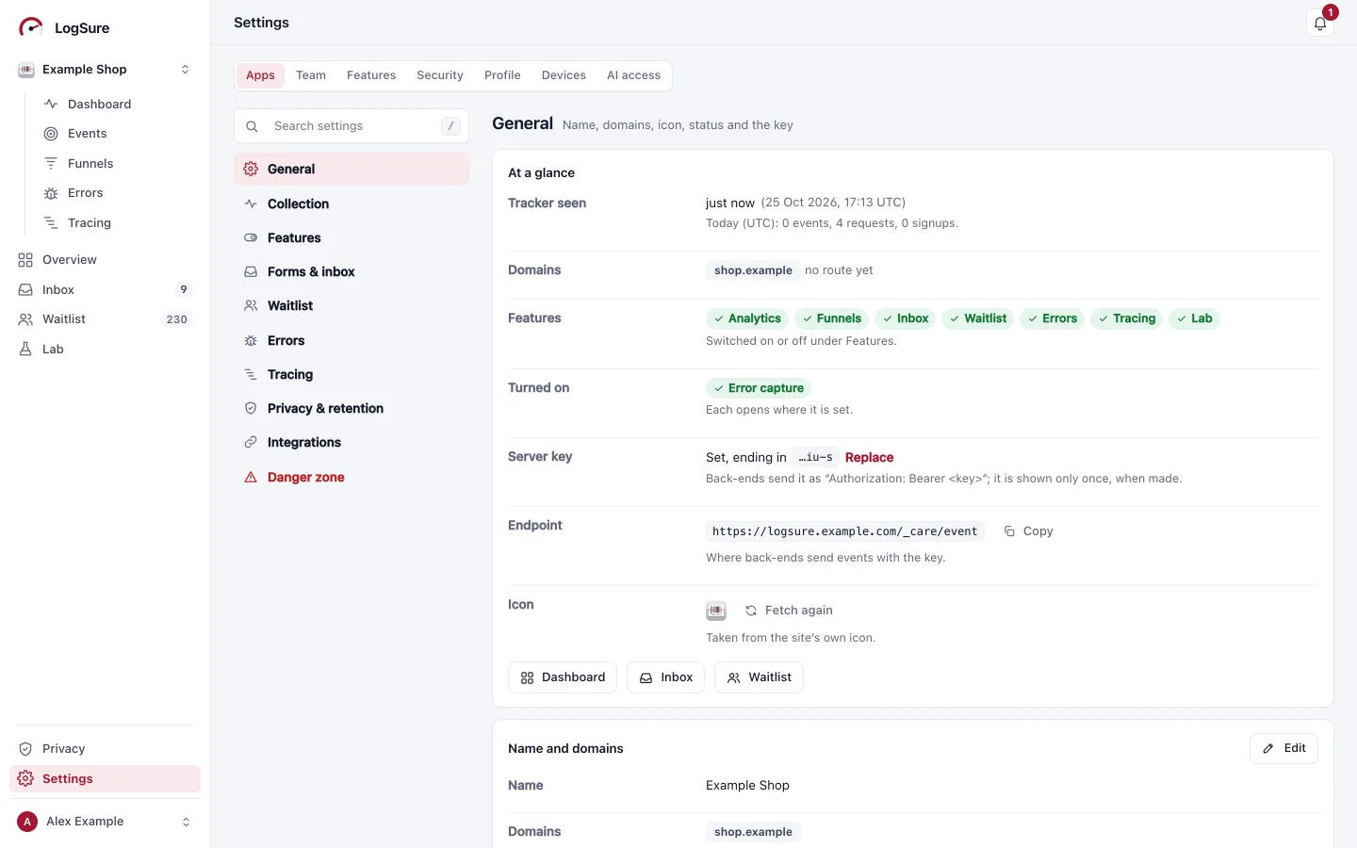The image size is (1357, 848).
Task: Open the Lab page
Action: pos(105,349)
